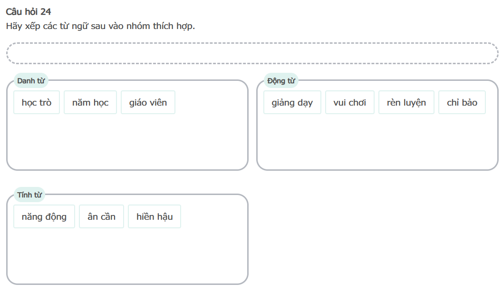The height and width of the screenshot is (293, 502).
Task: Select the năm học word chip
Action: pos(90,102)
